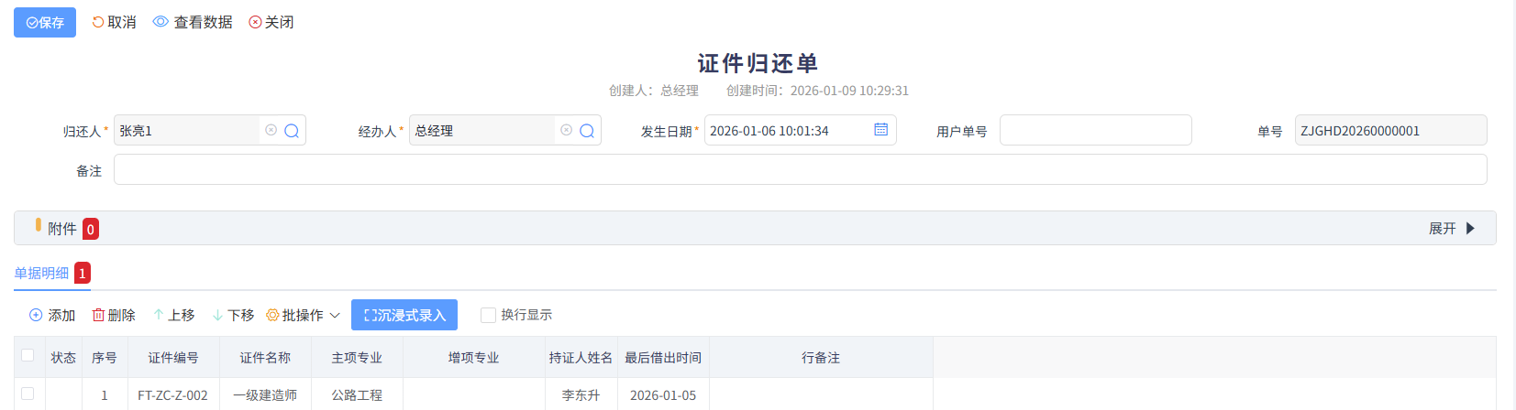
Task: Clear the 经办人 field with x icon
Action: click(x=566, y=131)
